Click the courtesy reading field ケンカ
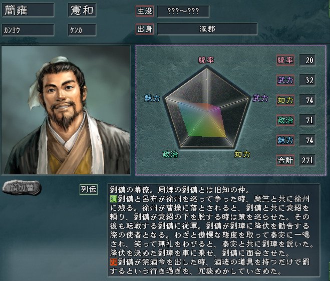The width and height of the screenshot is (330, 281). click(x=82, y=30)
